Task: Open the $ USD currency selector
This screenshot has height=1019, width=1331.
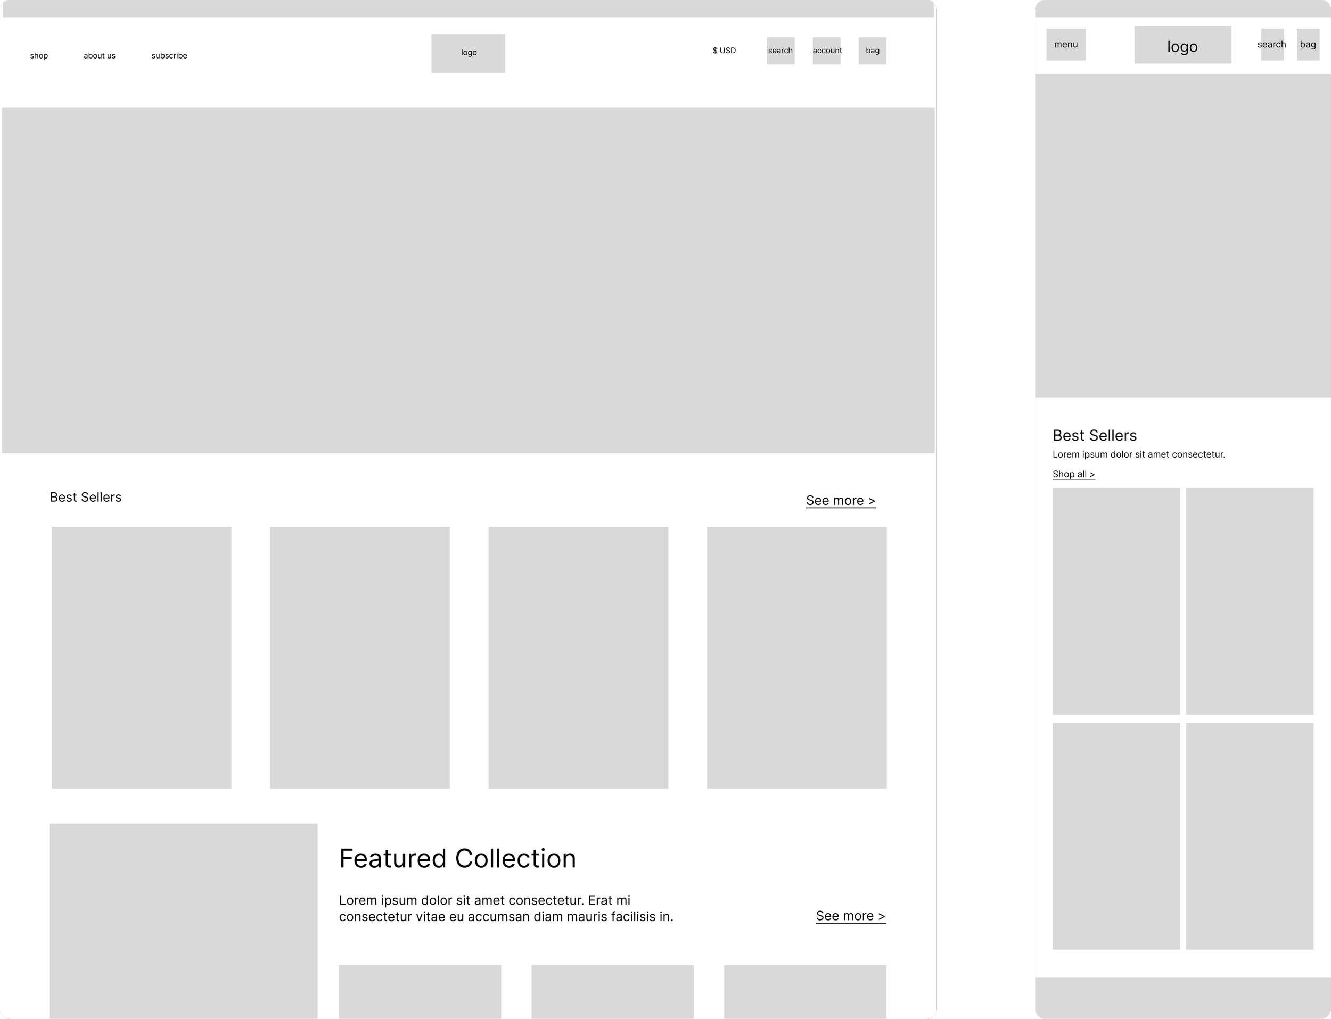Action: (724, 51)
